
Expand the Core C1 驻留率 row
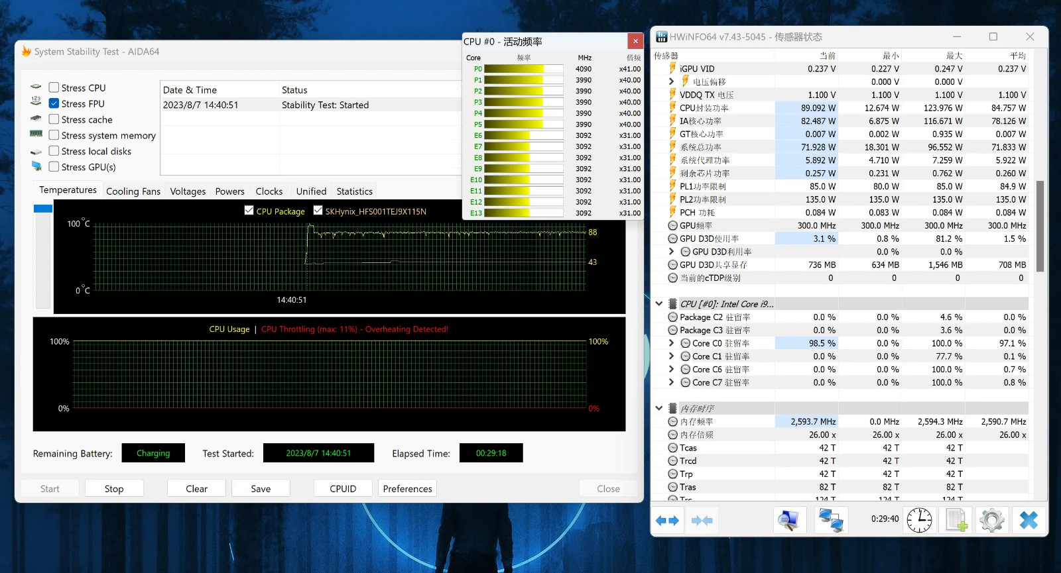pyautogui.click(x=672, y=356)
